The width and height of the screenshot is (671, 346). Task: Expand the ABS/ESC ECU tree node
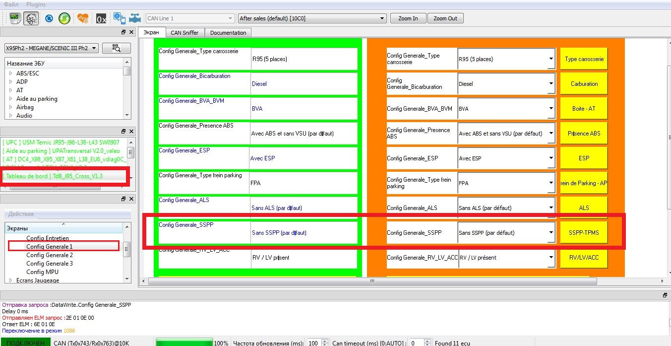click(10, 73)
